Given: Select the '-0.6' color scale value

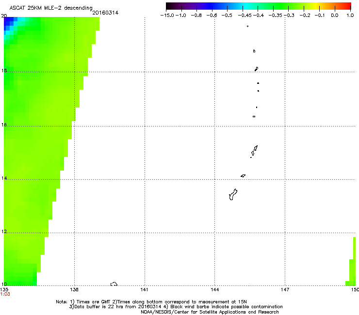Looking at the screenshot, I should pyautogui.click(x=212, y=16).
